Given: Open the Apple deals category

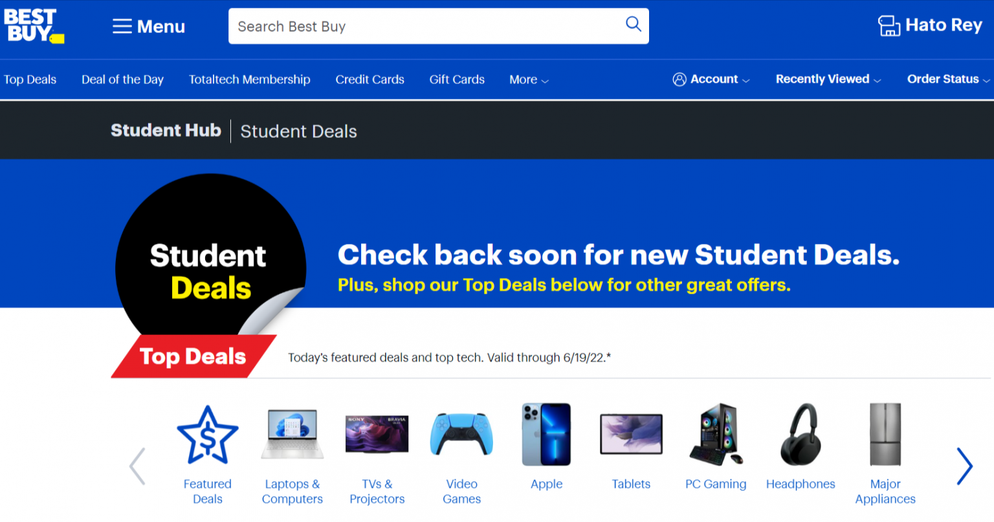Looking at the screenshot, I should [x=546, y=435].
